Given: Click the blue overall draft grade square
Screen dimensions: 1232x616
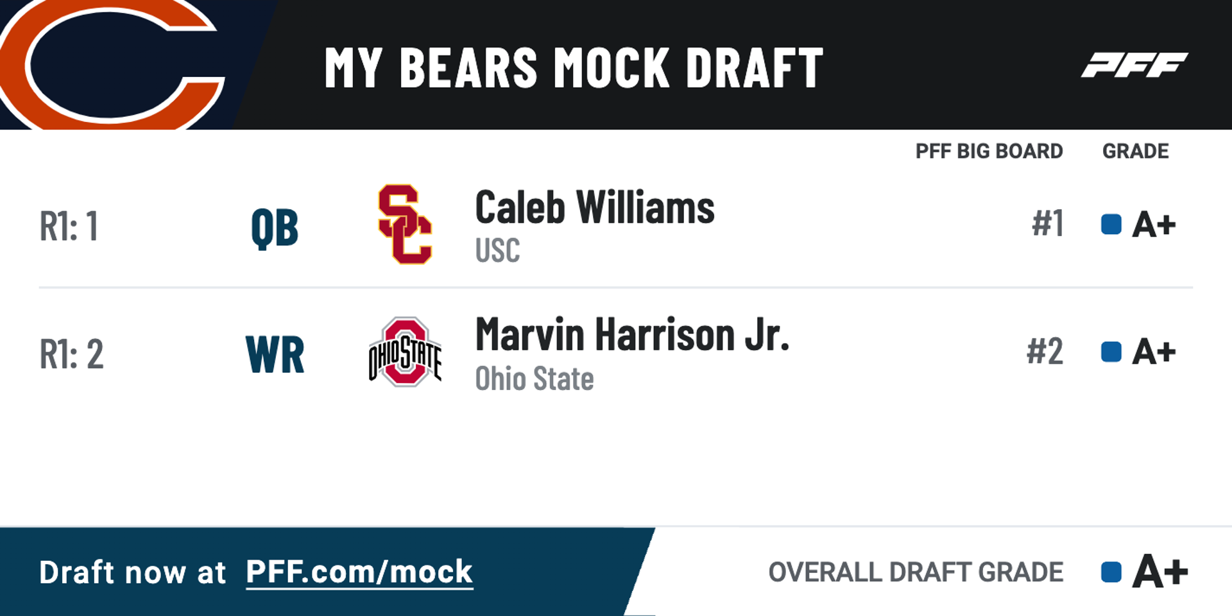Looking at the screenshot, I should point(1111,572).
